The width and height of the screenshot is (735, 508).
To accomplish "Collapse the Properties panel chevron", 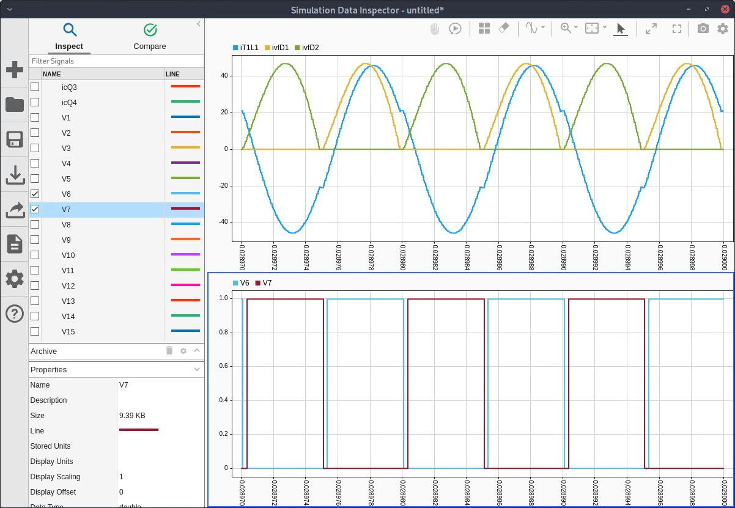I will point(197,369).
